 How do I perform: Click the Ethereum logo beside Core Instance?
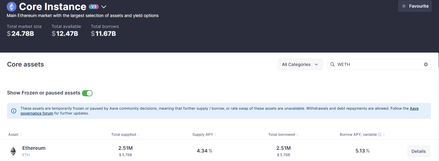pos(12,7)
